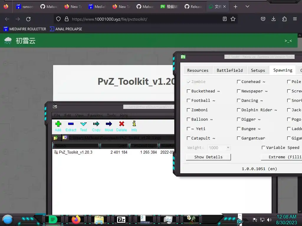Screen dimensions: 302x226
Task: Switch to the Releases GitHub tab
Action: coord(193,7)
